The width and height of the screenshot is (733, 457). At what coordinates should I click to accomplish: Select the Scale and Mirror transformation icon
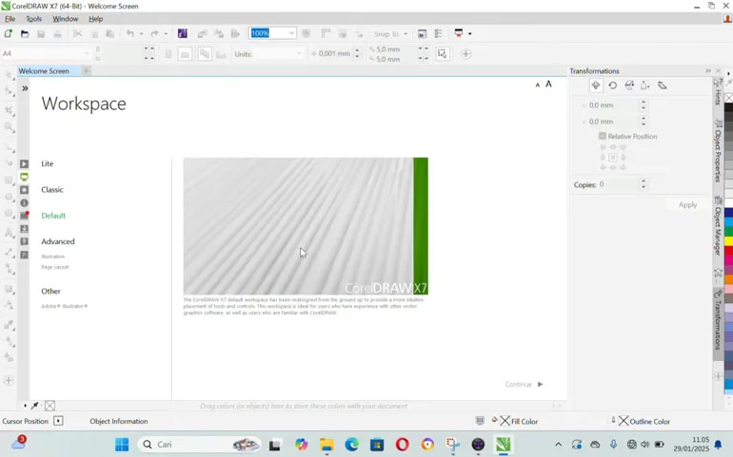629,86
